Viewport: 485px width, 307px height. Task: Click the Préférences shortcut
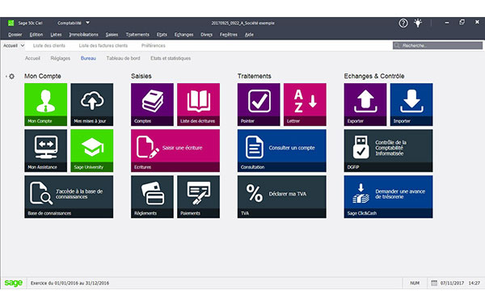point(153,45)
